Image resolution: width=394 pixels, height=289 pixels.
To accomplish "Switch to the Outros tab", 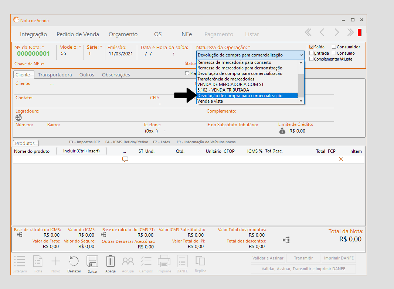I will [87, 75].
